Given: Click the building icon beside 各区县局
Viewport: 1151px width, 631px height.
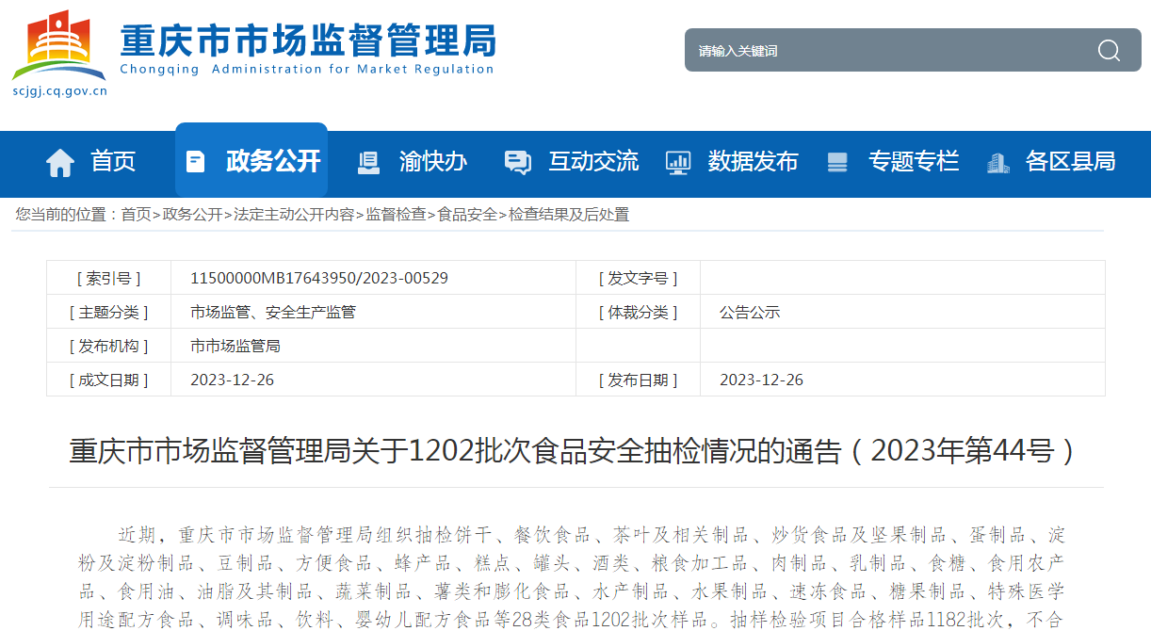Looking at the screenshot, I should point(997,162).
